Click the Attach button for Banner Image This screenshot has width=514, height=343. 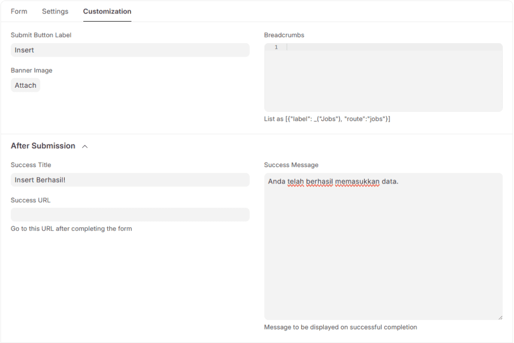(x=25, y=85)
